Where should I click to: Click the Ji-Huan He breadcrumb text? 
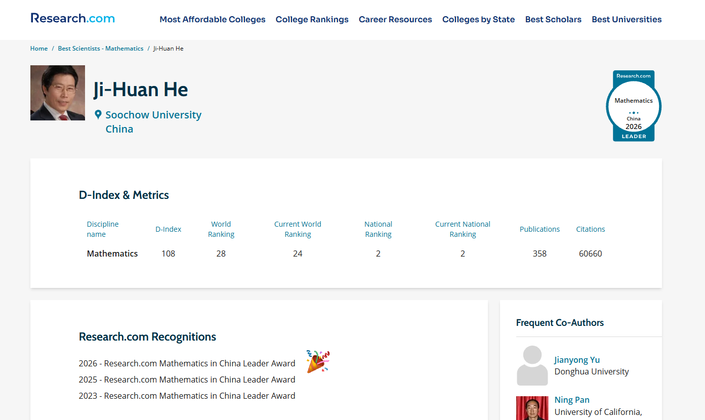[169, 49]
